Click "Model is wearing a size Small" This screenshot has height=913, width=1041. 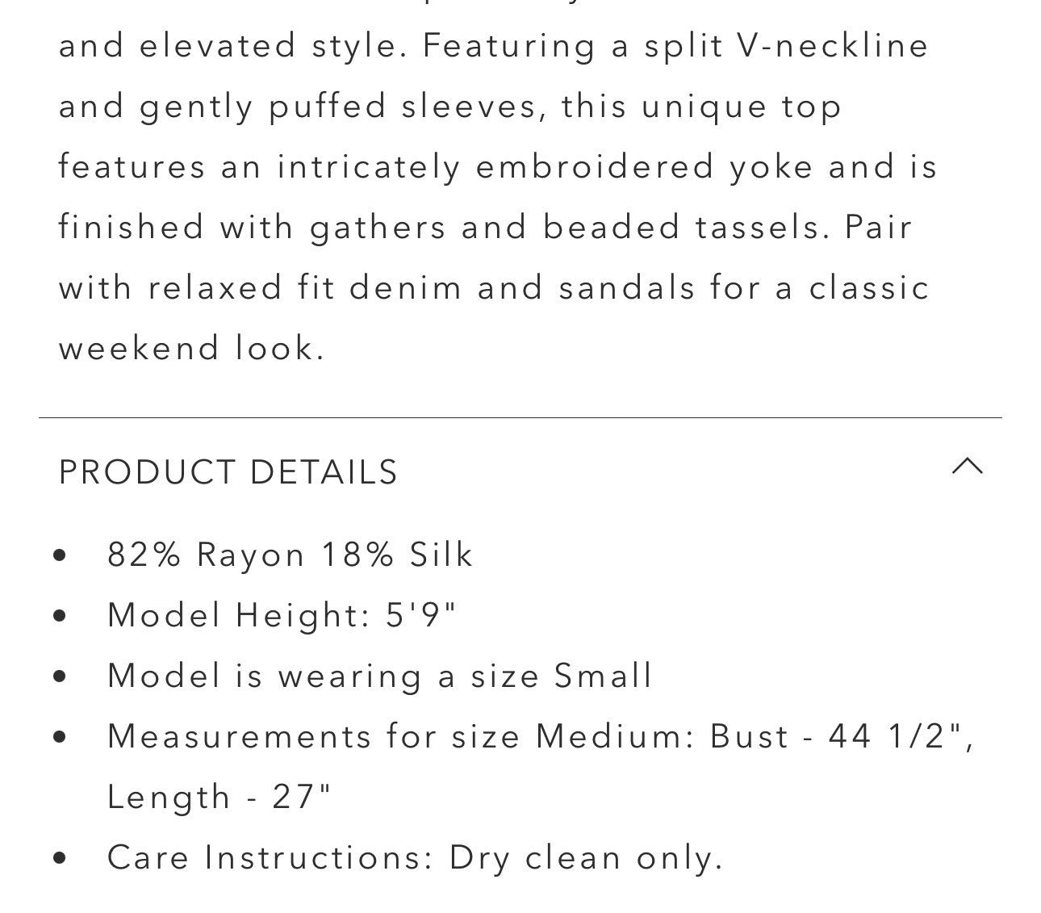pyautogui.click(x=379, y=676)
